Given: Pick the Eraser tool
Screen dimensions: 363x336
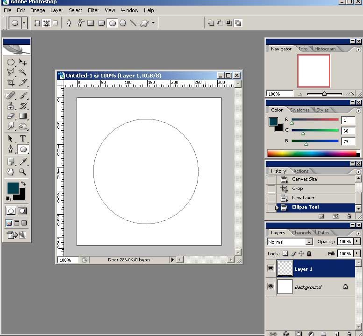Looking at the screenshot, I should (10, 116).
